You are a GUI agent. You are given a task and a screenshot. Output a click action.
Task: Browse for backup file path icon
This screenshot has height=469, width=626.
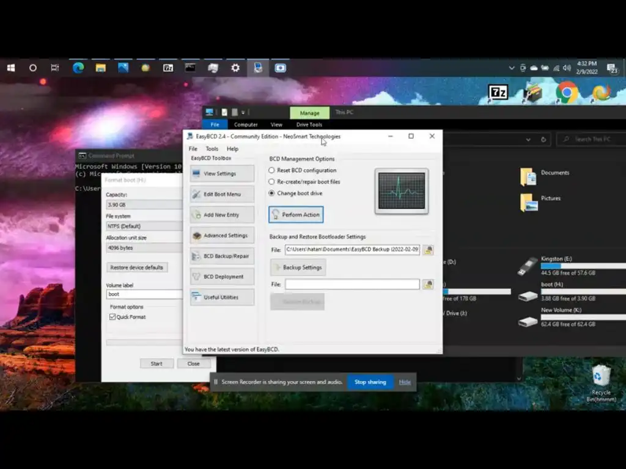click(x=428, y=250)
